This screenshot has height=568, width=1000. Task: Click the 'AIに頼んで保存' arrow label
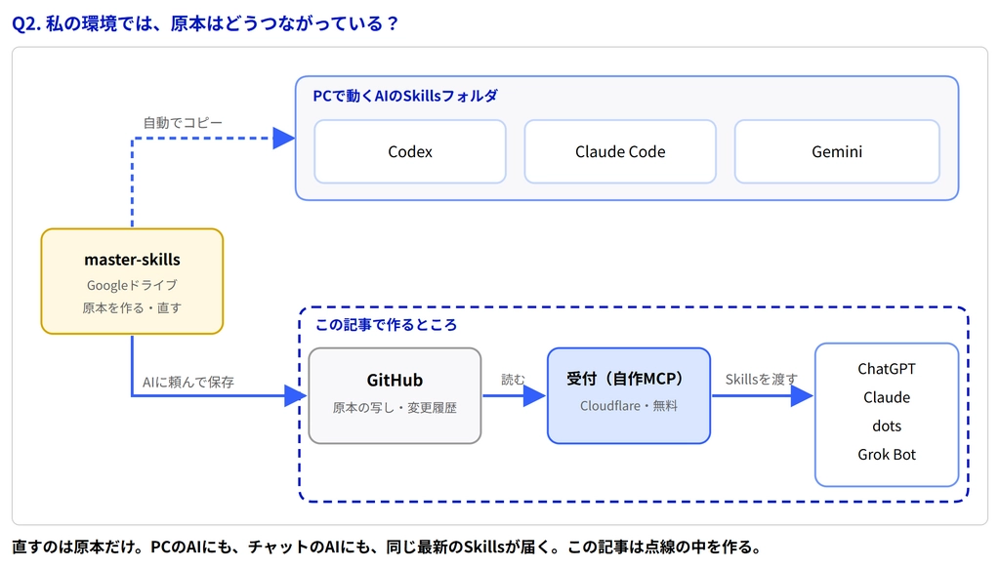[x=188, y=382]
